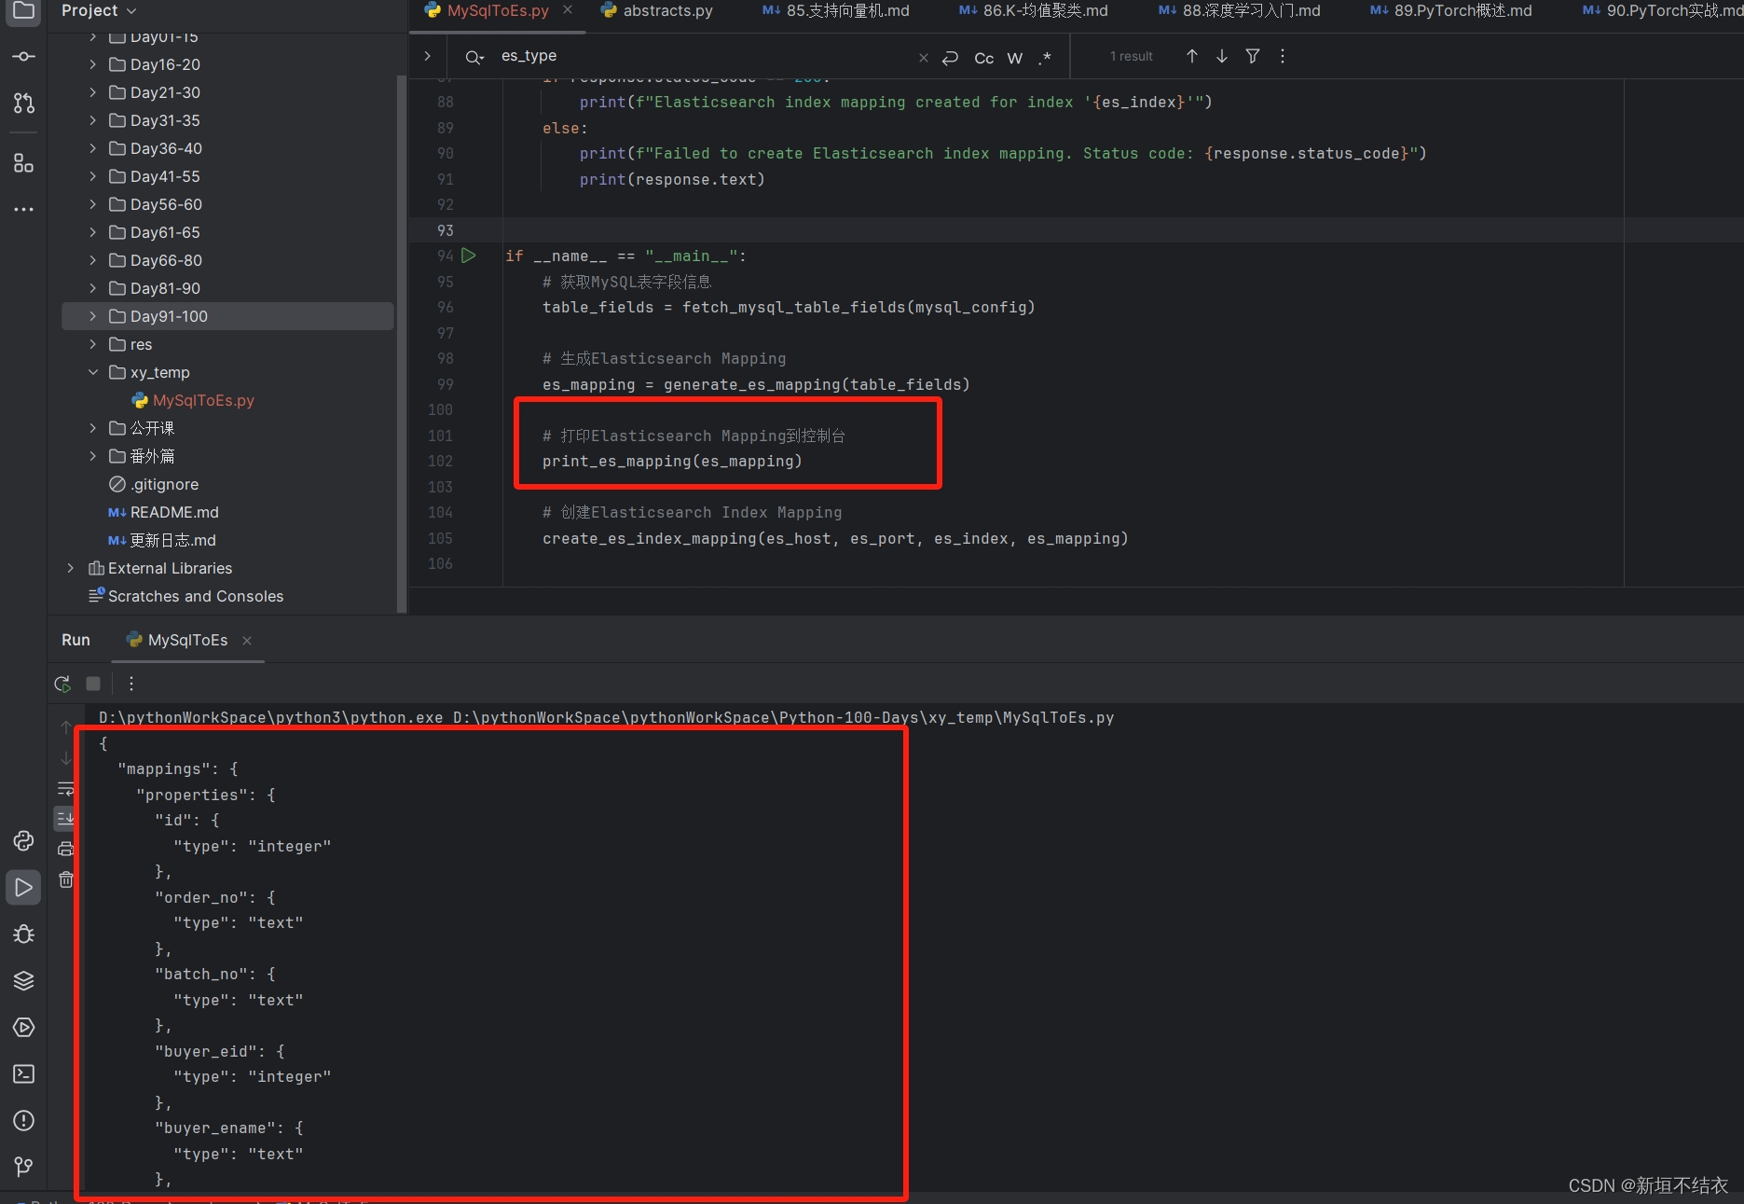1744x1204 pixels.
Task: Open the Problems tool window
Action: (23, 1120)
